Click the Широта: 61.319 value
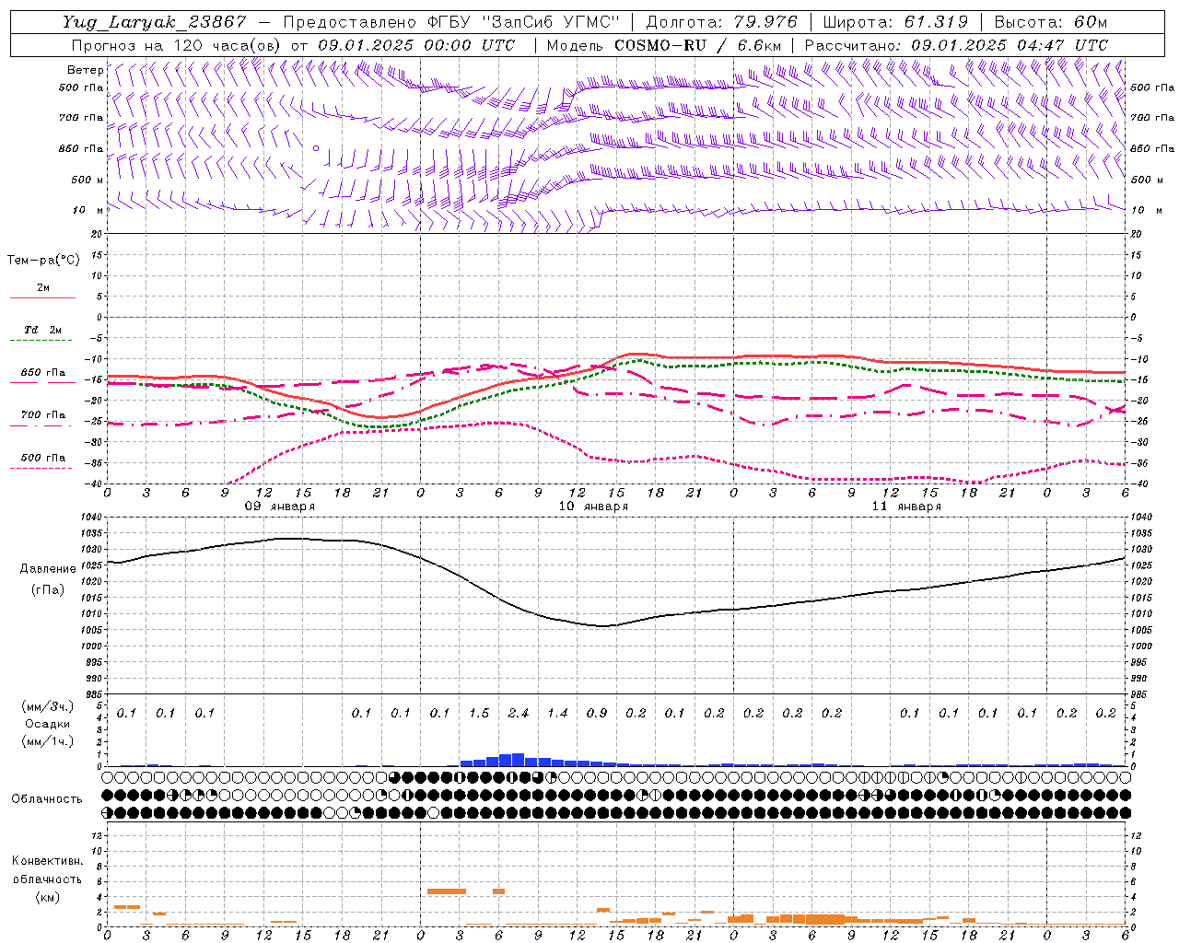Screen dimensions: 1179x943 [895, 22]
